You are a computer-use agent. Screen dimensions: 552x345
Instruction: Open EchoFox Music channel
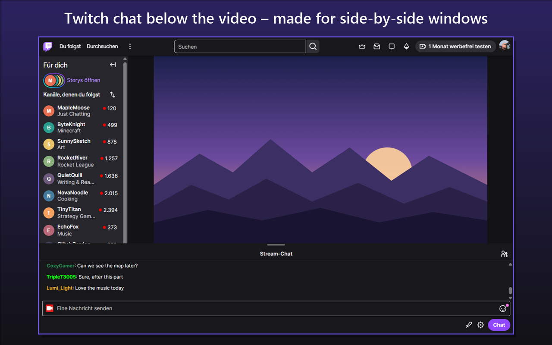point(80,230)
